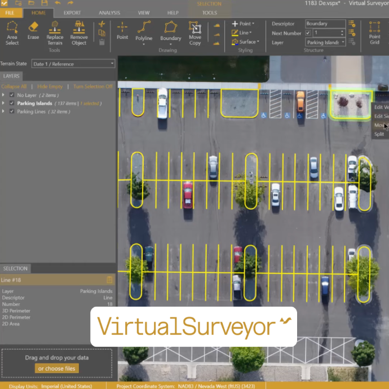Expand the Parking Islands tree row
This screenshot has width=389, height=389.
[x=3, y=103]
